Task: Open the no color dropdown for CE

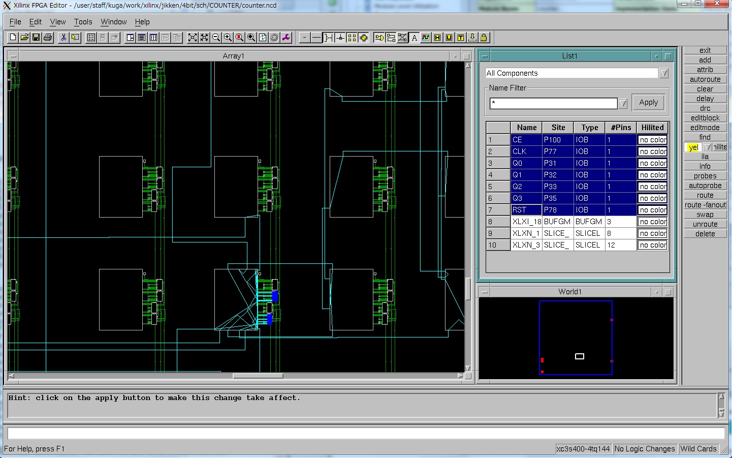Action: point(653,140)
